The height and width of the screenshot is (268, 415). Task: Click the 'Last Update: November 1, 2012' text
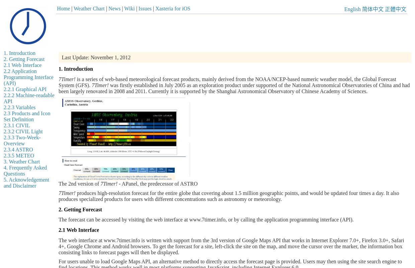point(96,58)
